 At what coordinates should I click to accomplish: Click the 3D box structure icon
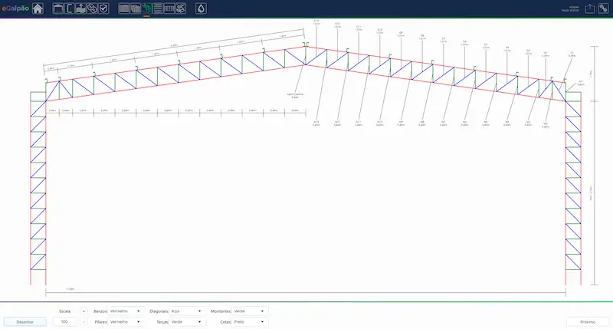tap(180, 8)
